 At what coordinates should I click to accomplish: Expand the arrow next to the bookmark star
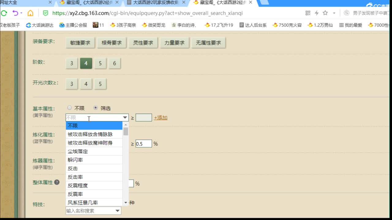click(334, 13)
